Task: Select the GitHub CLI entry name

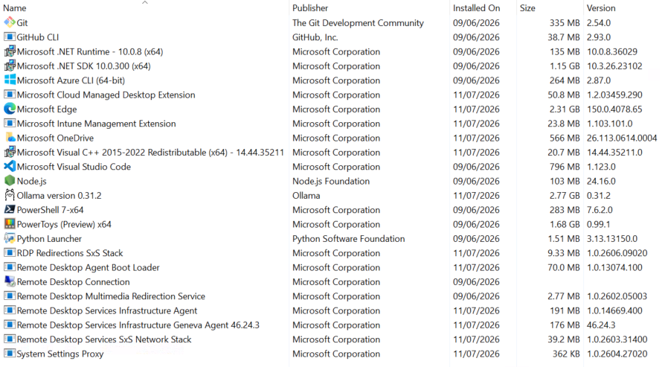Action: (x=38, y=37)
